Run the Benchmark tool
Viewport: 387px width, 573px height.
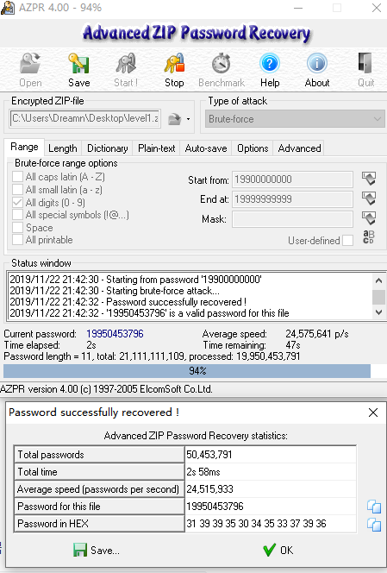[222, 70]
